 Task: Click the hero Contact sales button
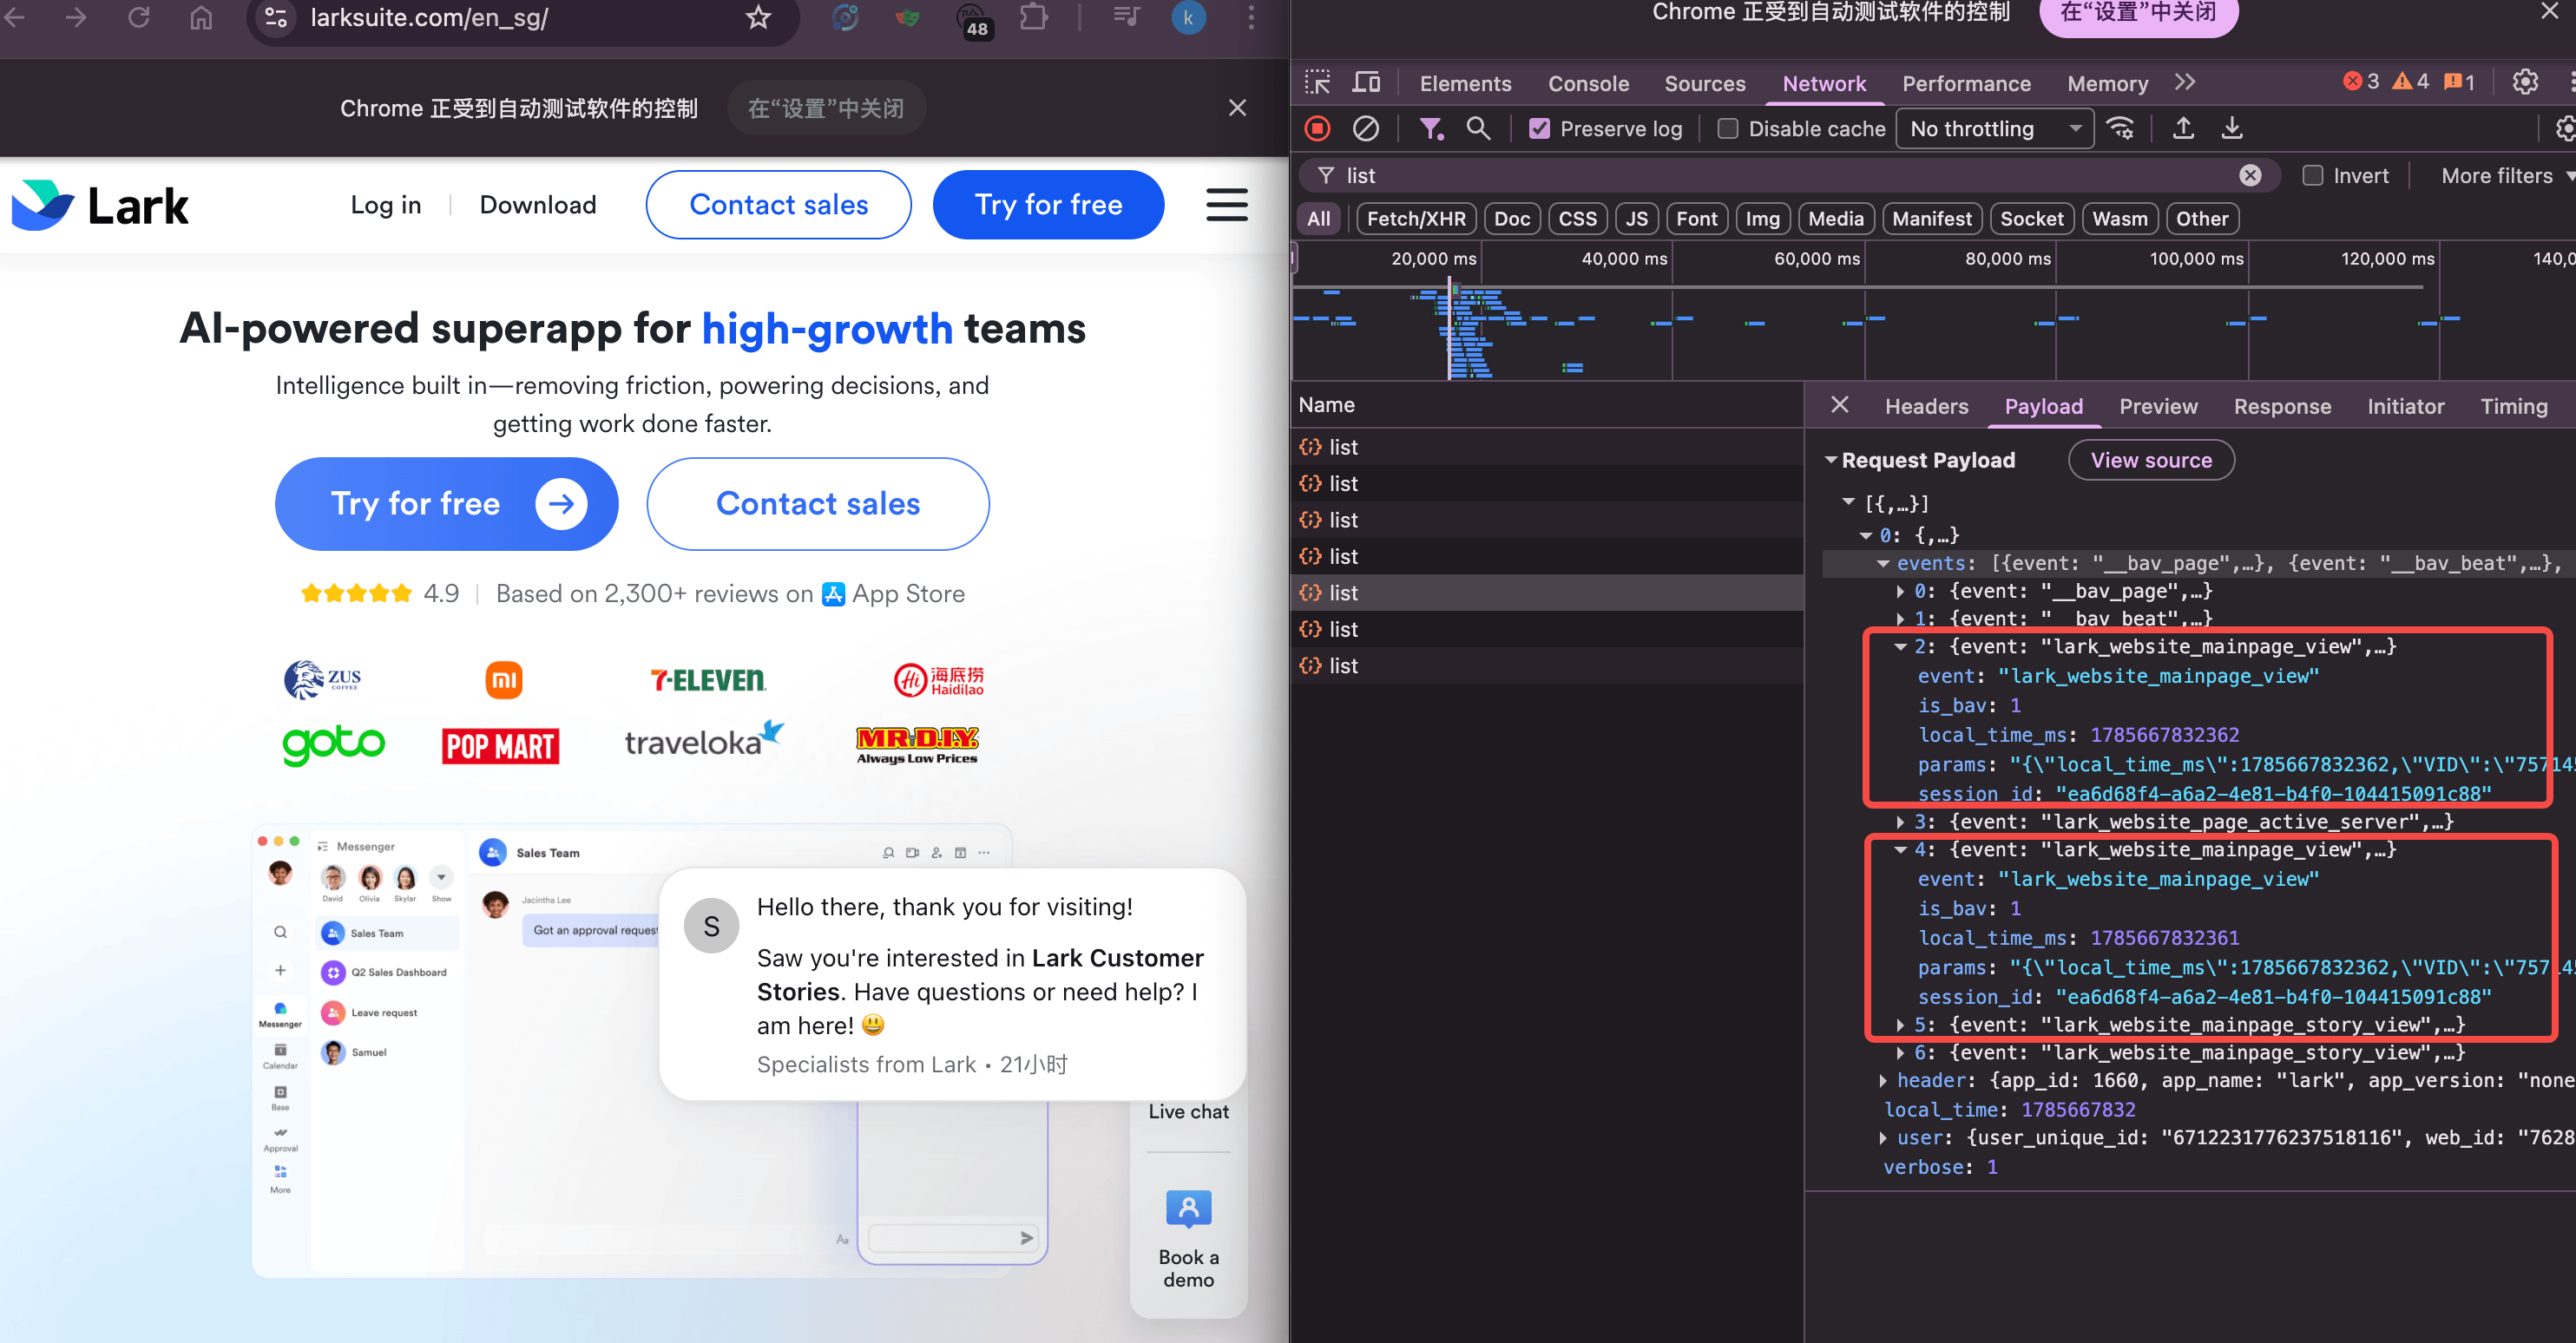click(x=817, y=503)
